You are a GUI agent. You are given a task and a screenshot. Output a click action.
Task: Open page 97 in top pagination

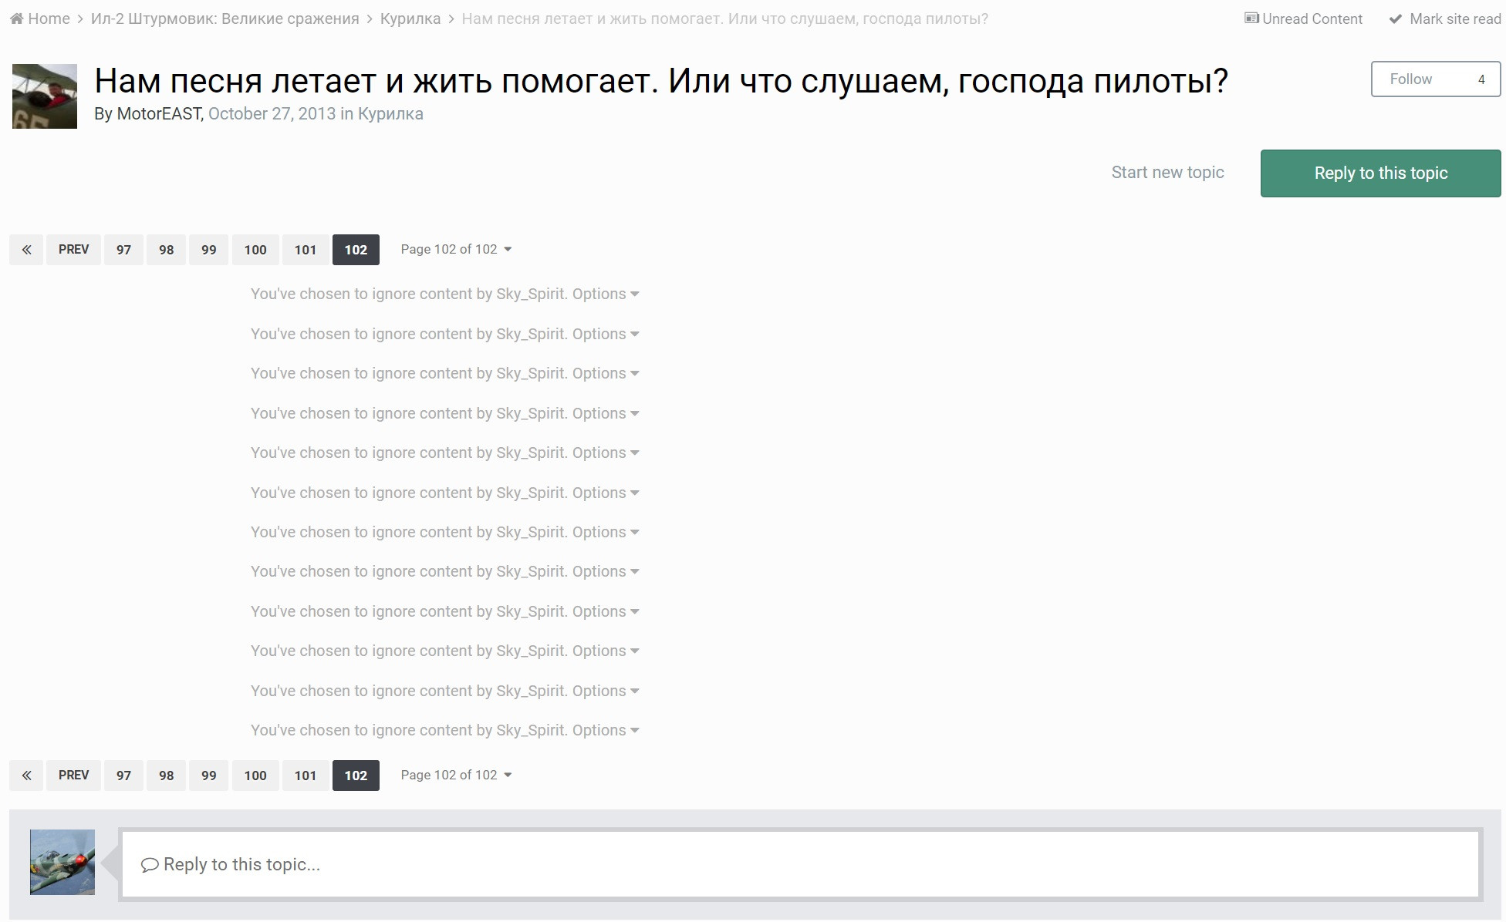[123, 250]
